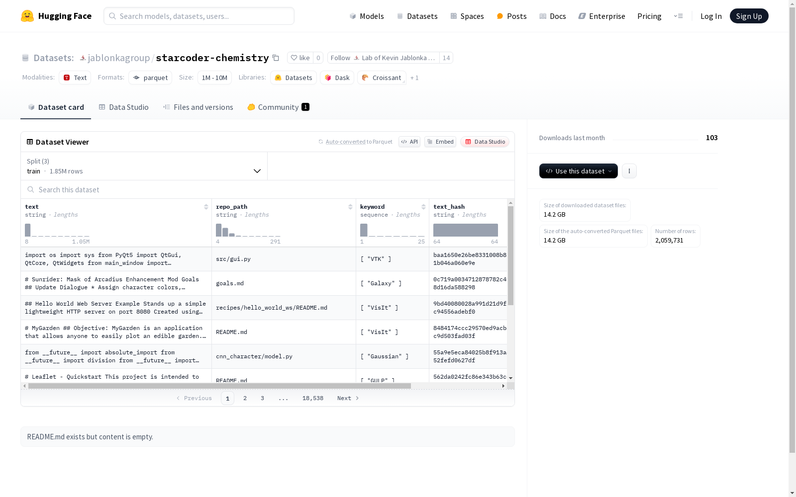
Task: Click the table vertical scrollbar
Action: tap(510, 256)
